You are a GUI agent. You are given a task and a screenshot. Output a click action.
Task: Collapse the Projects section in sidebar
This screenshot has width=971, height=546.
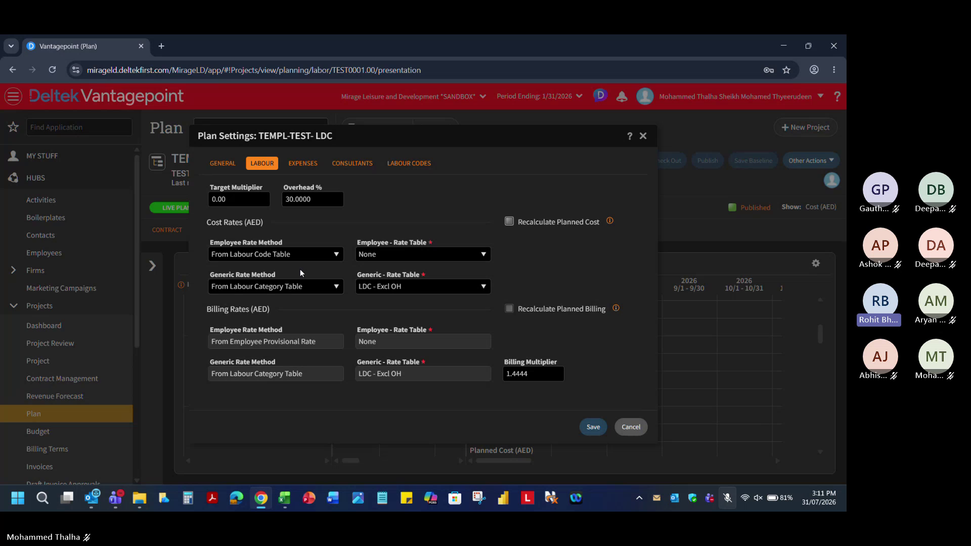(x=14, y=306)
